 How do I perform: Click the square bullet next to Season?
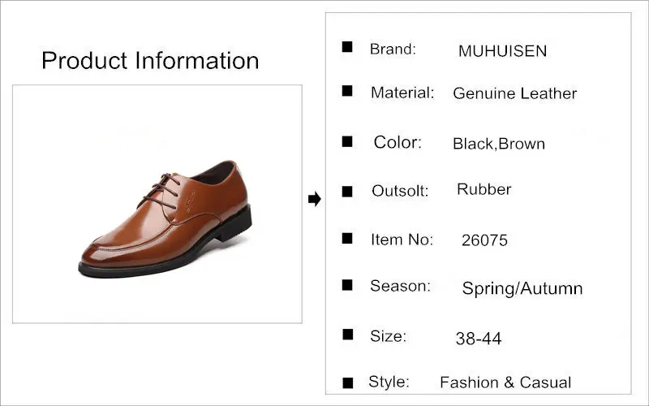(347, 285)
